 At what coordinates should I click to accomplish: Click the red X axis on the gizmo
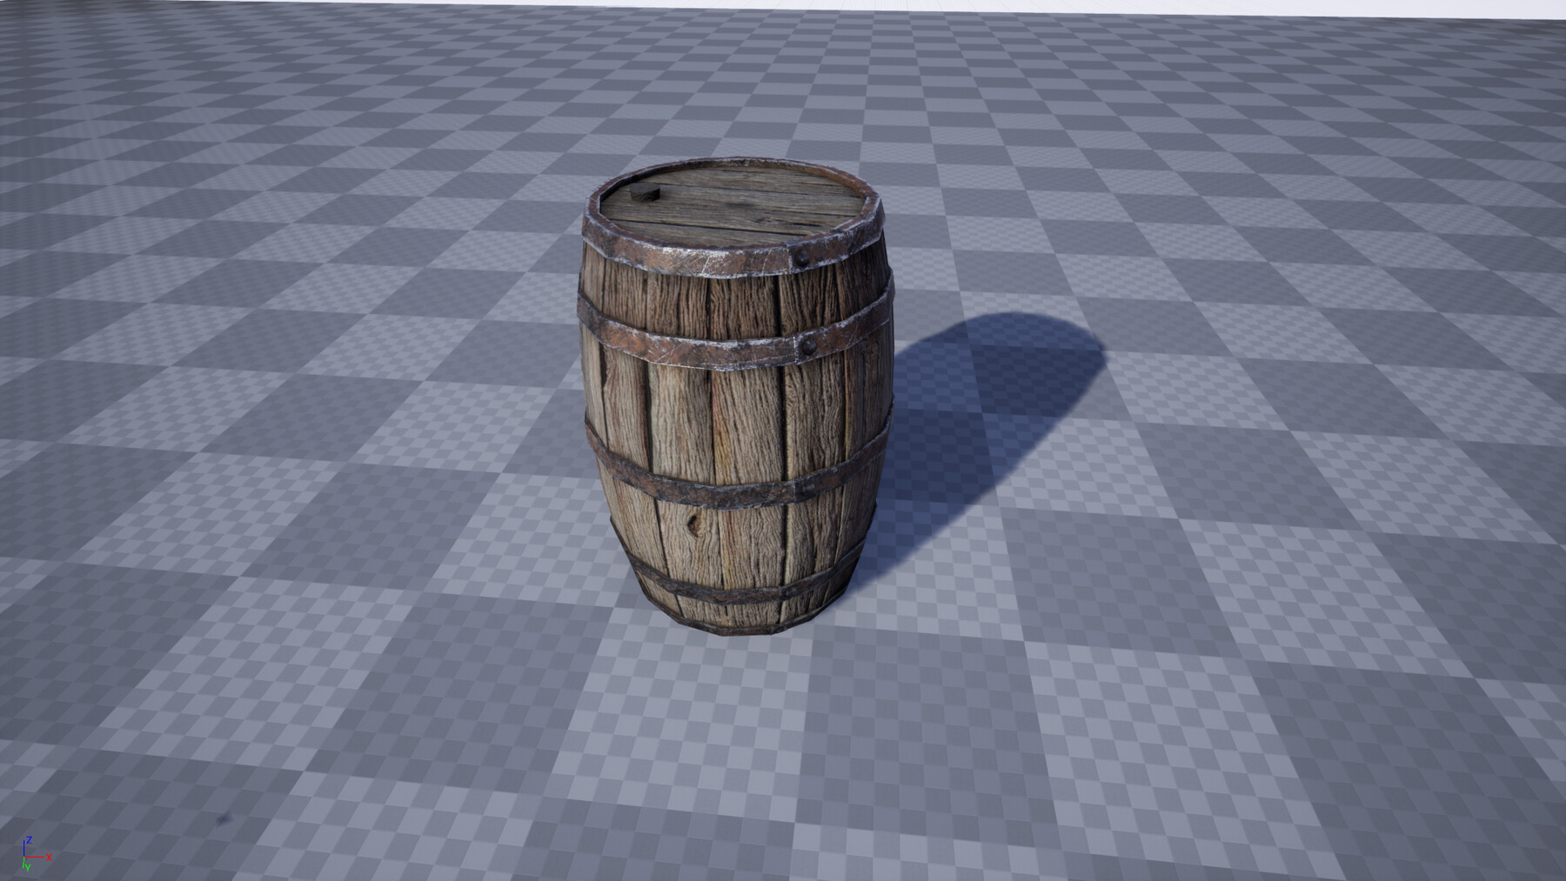35,857
